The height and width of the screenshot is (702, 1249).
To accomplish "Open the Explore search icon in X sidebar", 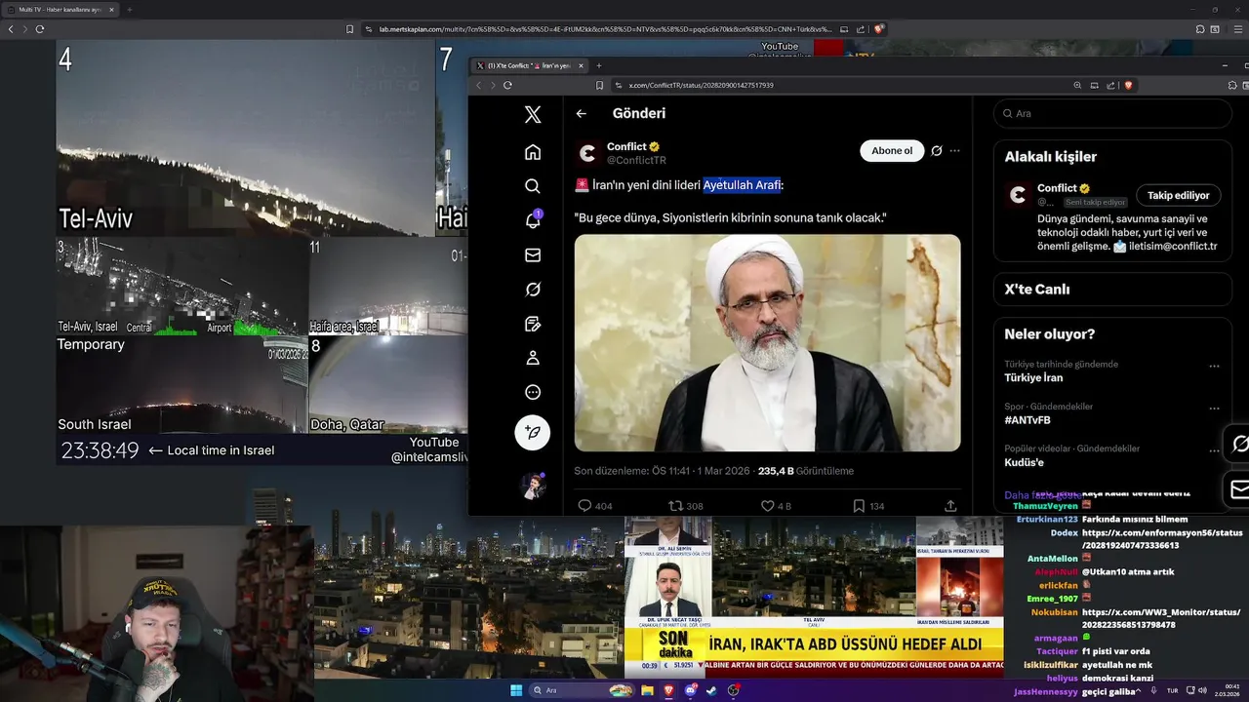I will point(532,186).
